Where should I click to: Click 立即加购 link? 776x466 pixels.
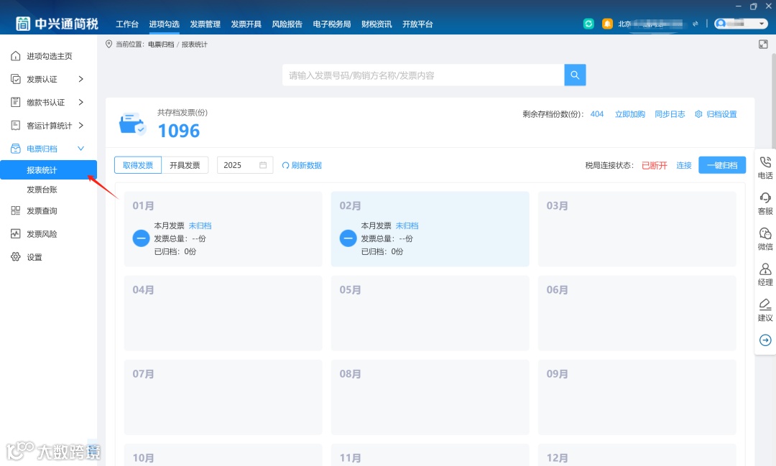click(630, 114)
